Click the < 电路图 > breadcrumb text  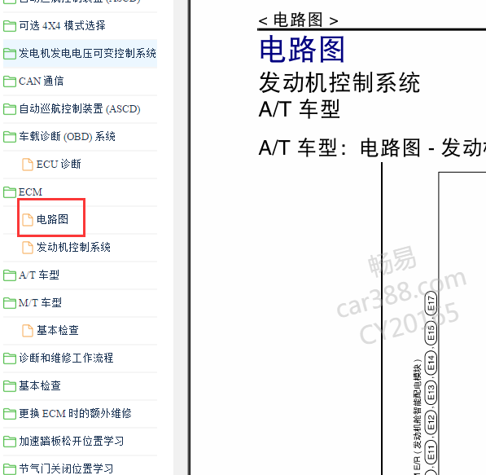point(298,20)
